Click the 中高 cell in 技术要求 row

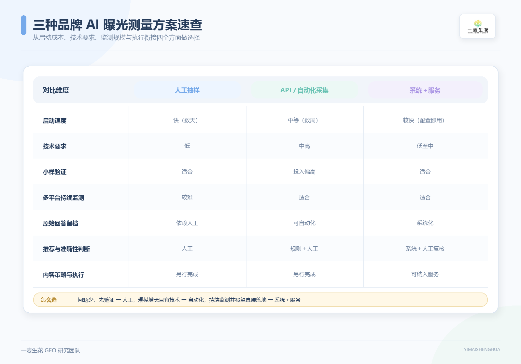[x=304, y=146]
